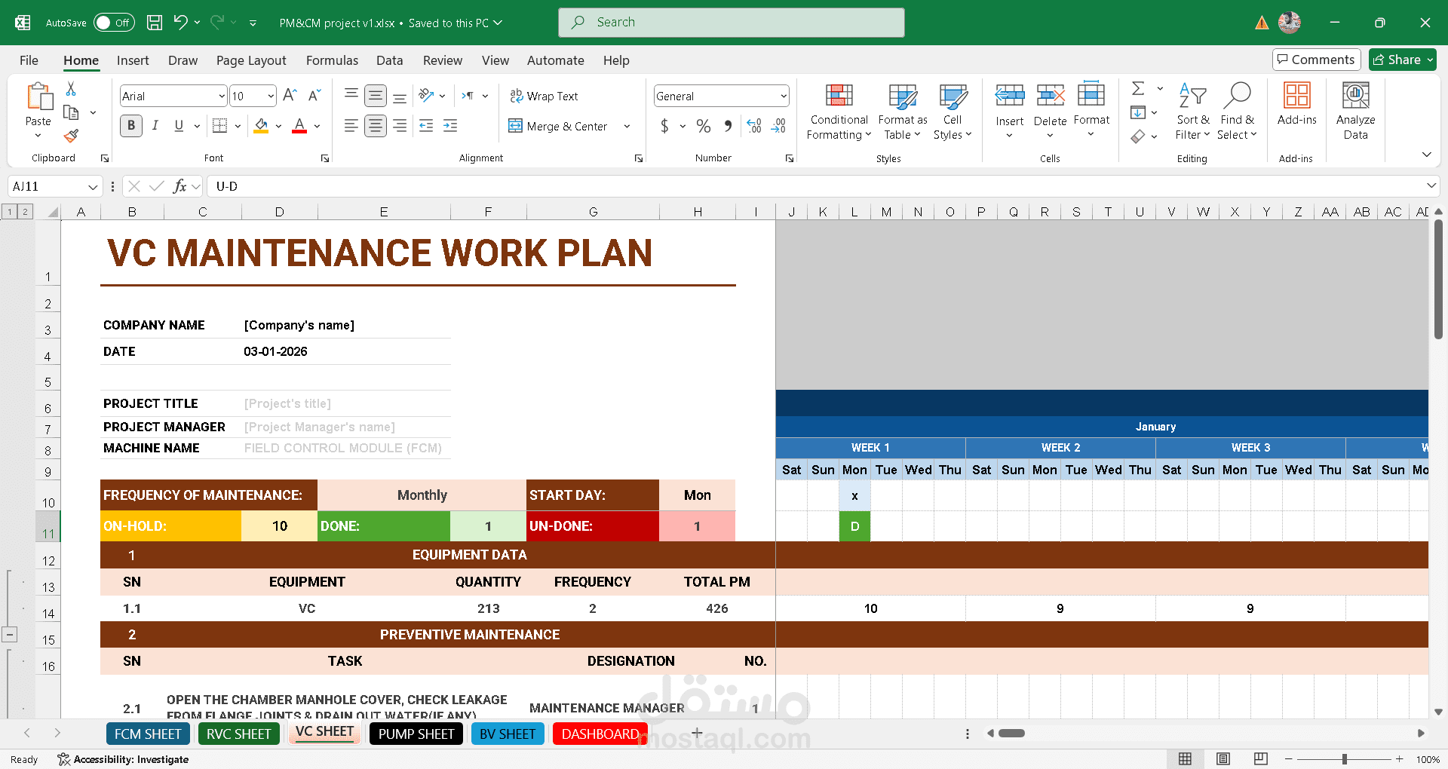
Task: Expand the Name Box dropdown arrow
Action: pyautogui.click(x=93, y=186)
